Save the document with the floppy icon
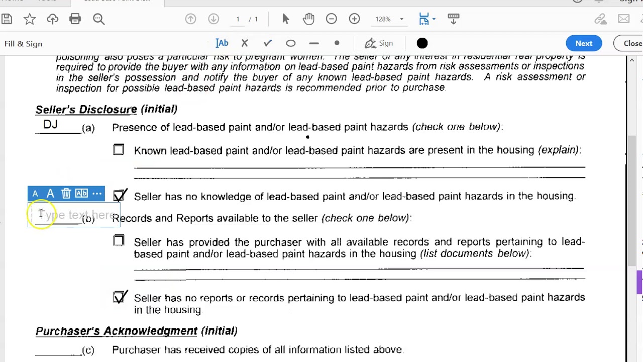 click(x=7, y=19)
